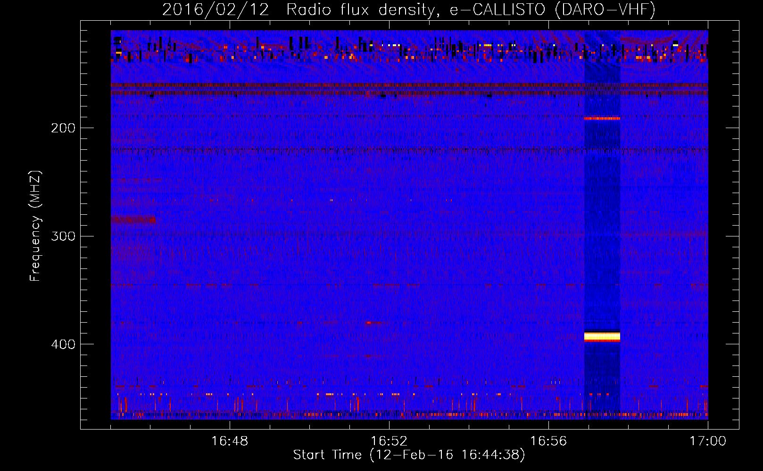Viewport: 763px width, 471px height.
Task: Click the 'Start Time (12-Feb-16 16:44:38)' label
Action: coord(409,455)
